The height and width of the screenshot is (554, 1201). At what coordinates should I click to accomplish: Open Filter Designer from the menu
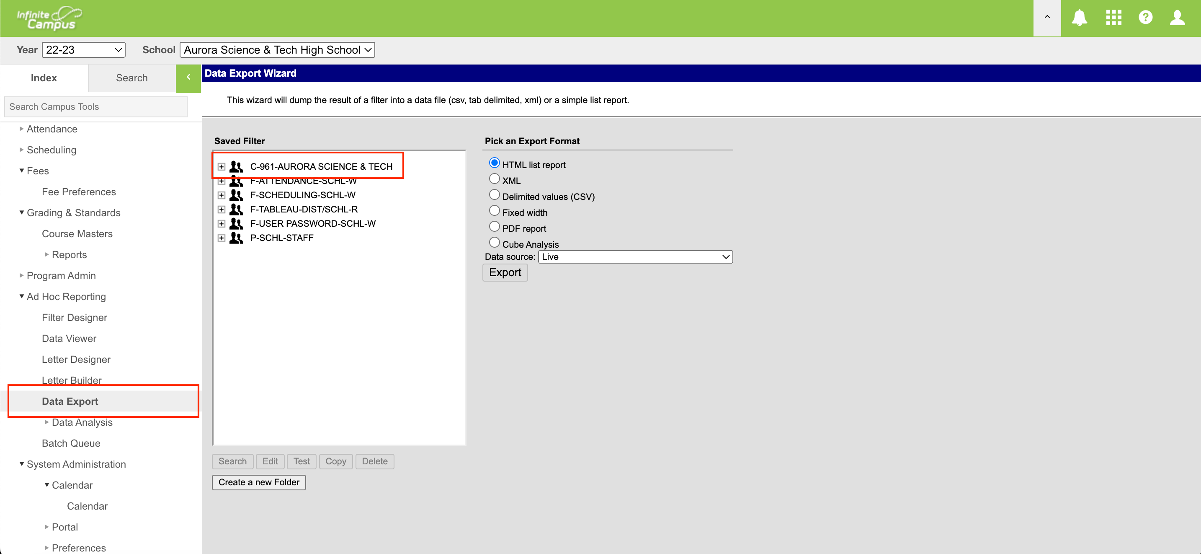75,318
